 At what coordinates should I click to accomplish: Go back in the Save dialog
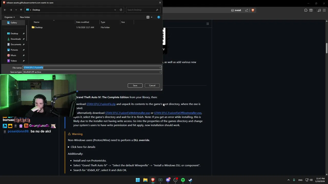[x=5, y=10]
